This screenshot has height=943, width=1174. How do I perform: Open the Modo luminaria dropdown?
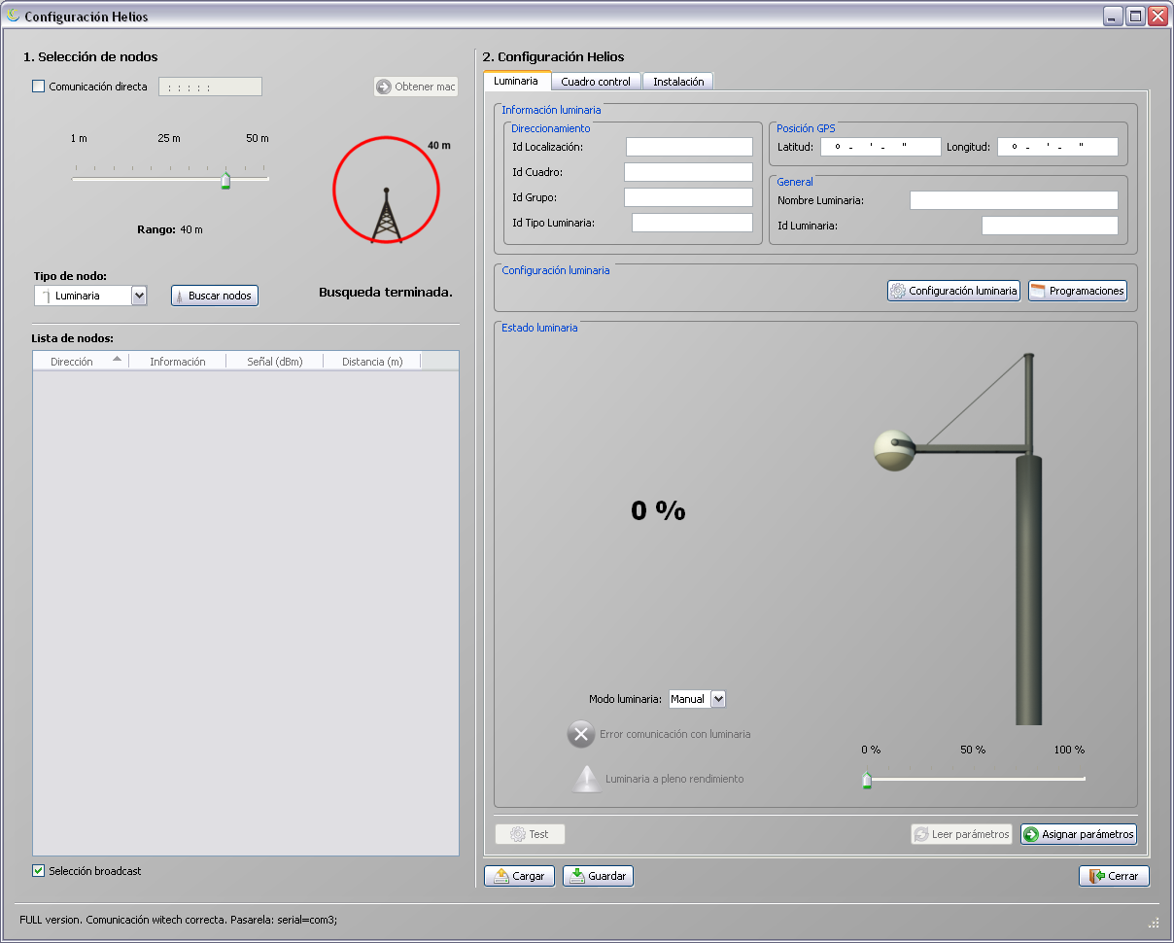click(x=718, y=699)
